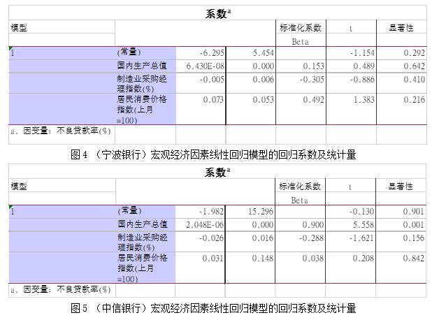Select the 0.038 Beta cell
This screenshot has width=432, height=320.
coord(300,268)
